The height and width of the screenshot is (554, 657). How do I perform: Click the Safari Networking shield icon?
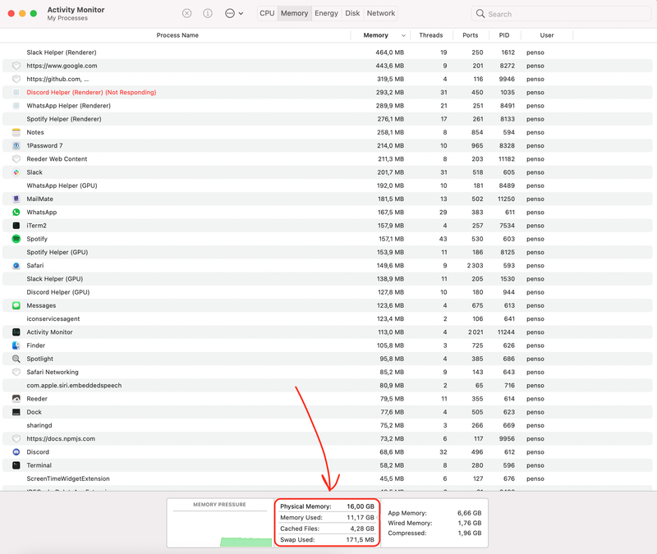pos(16,373)
